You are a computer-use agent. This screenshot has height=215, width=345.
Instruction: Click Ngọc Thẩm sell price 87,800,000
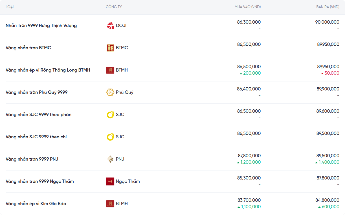coord(328,178)
